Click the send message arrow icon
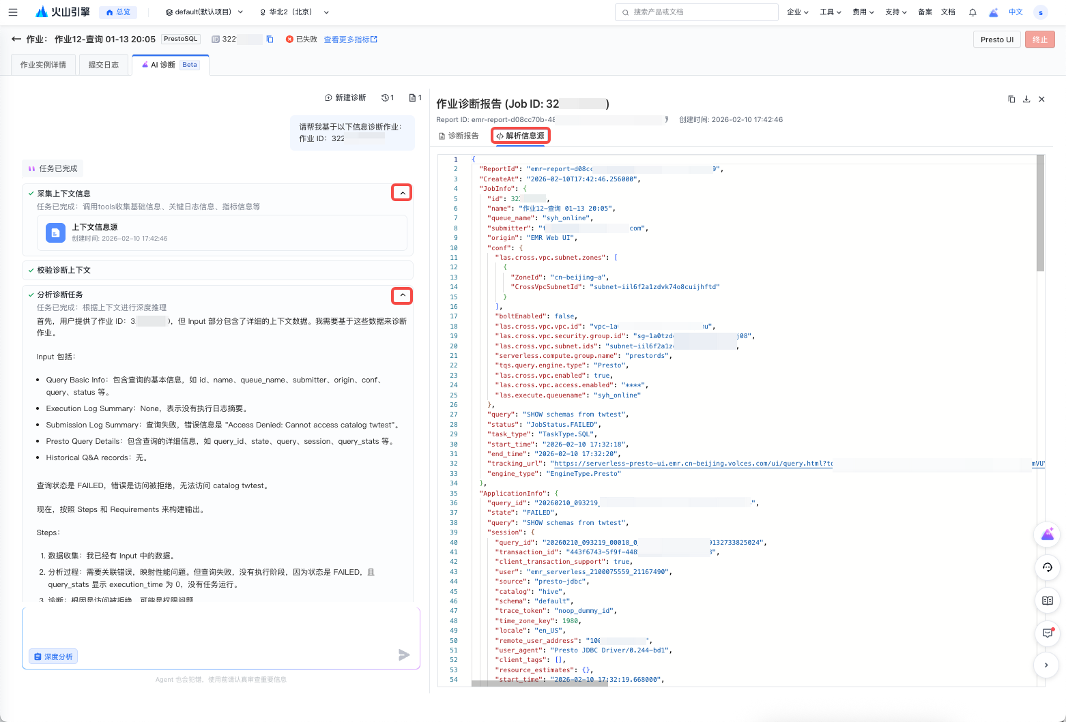 coord(404,655)
